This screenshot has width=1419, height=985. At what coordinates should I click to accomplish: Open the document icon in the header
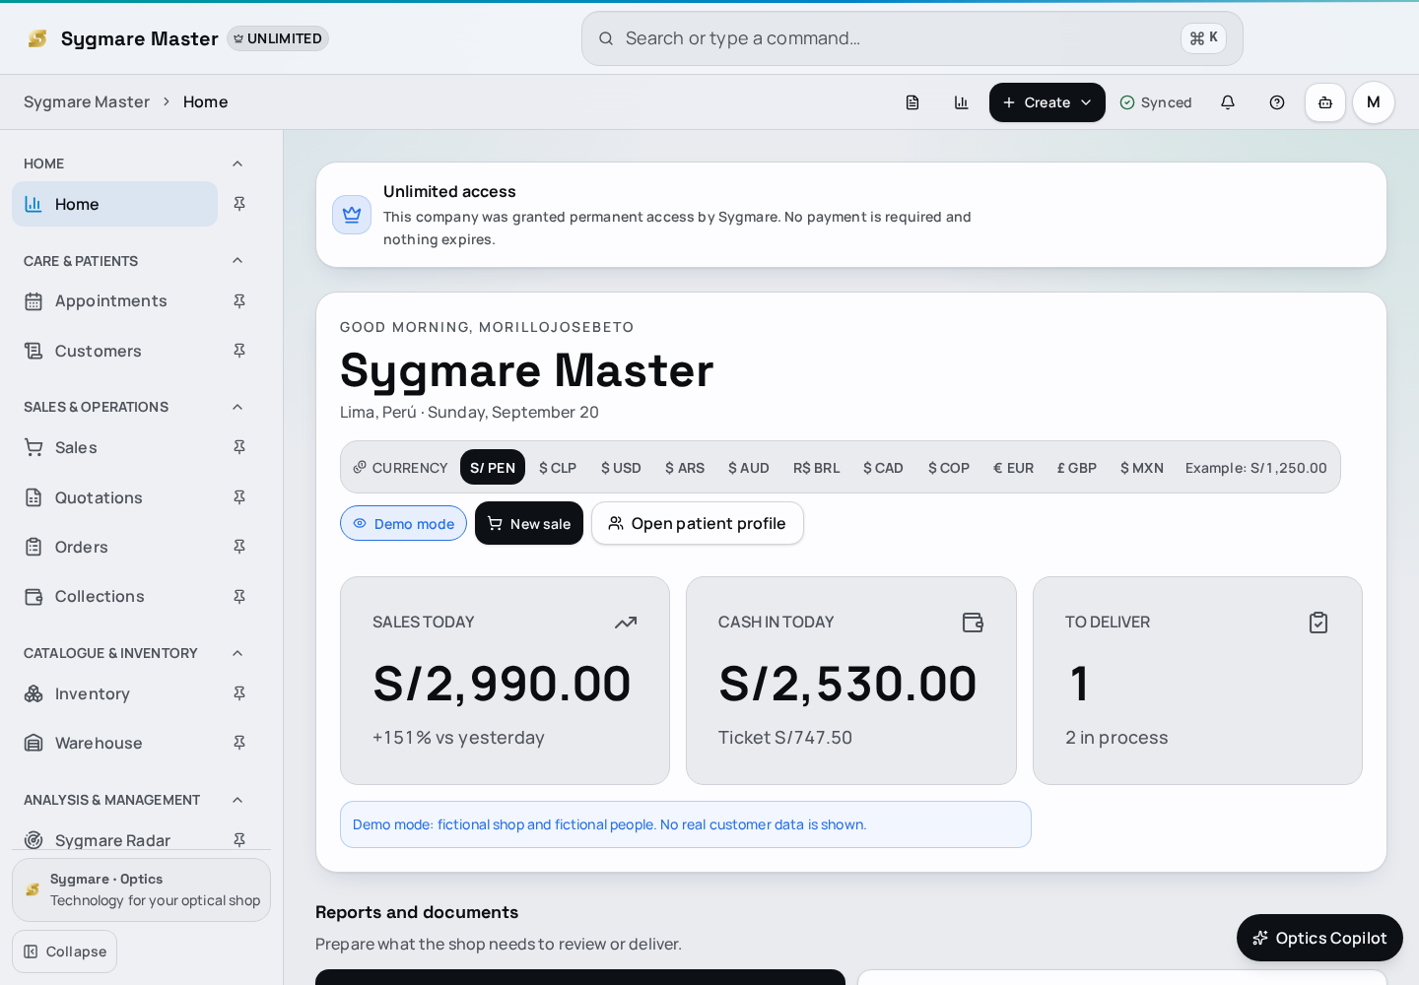[x=912, y=102]
